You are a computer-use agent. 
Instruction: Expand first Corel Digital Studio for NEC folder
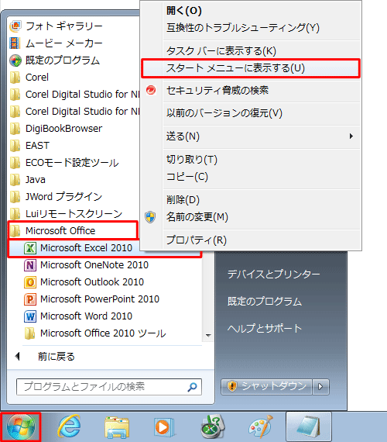(x=74, y=95)
